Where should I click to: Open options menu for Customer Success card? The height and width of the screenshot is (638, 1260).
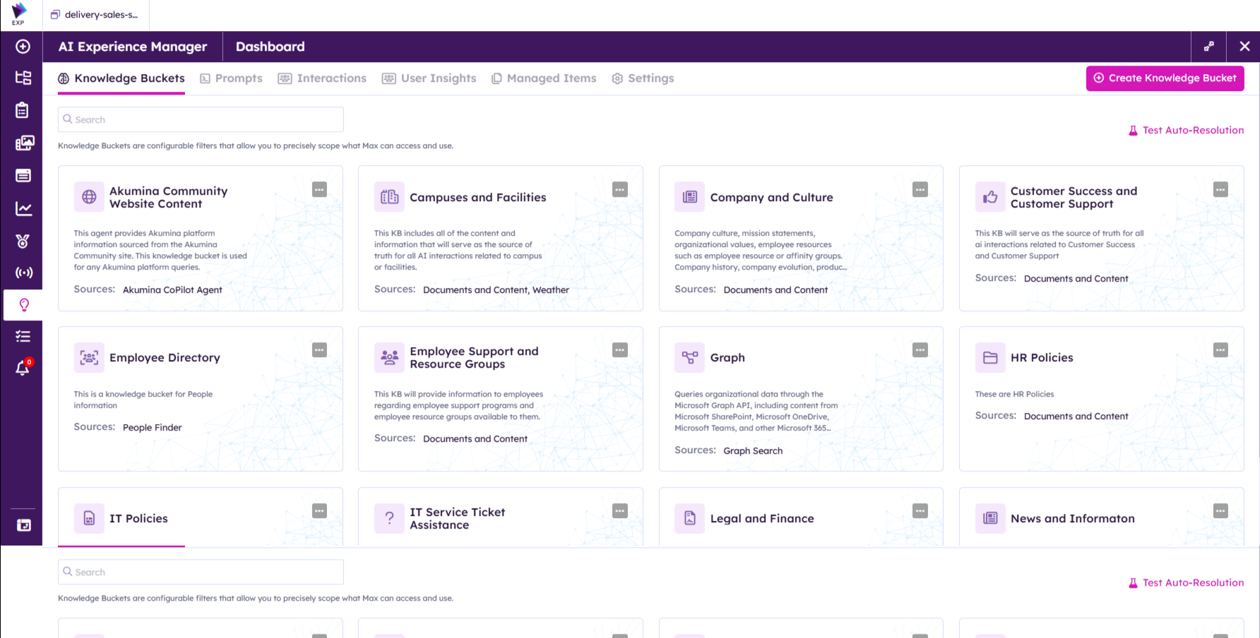[1220, 189]
